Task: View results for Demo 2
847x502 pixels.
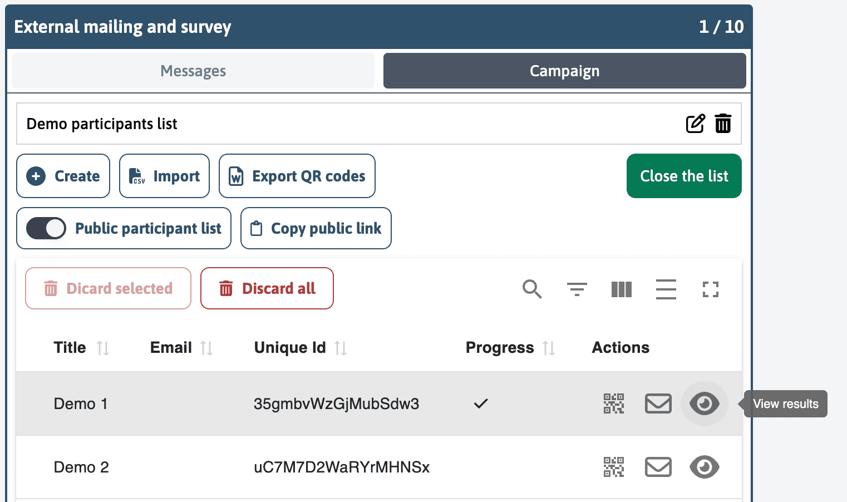Action: click(704, 467)
